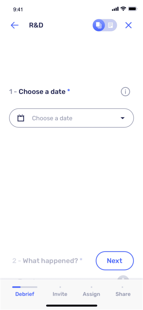Switch to document list view mode
The height and width of the screenshot is (310, 143).
[x=111, y=25]
